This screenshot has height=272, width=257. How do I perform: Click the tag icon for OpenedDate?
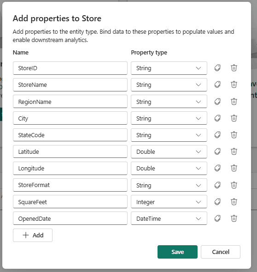[x=217, y=218]
